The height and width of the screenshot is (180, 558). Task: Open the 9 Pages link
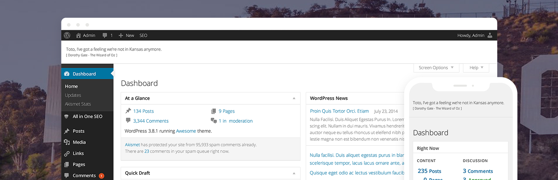point(227,111)
